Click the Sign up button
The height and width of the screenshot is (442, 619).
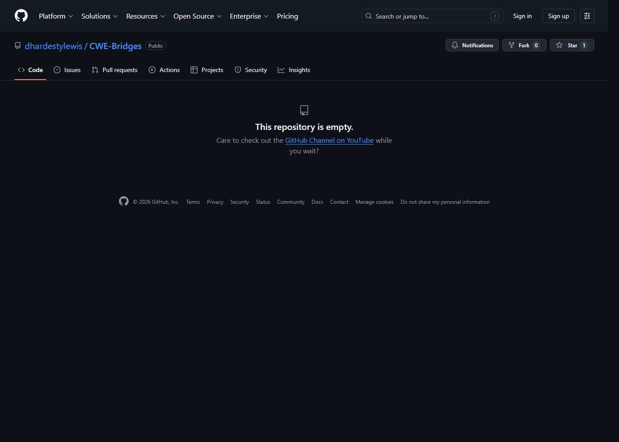click(558, 15)
